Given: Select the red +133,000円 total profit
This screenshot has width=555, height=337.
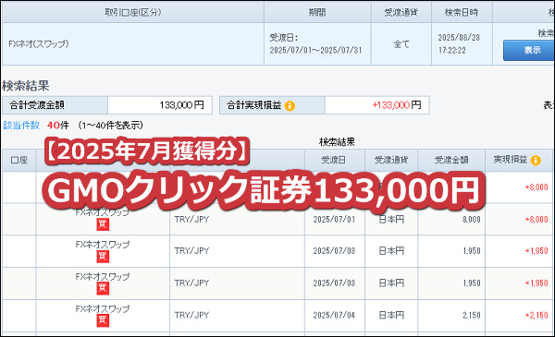Looking at the screenshot, I should (x=397, y=105).
